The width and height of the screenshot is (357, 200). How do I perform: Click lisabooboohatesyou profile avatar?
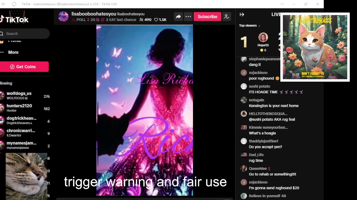click(x=63, y=17)
